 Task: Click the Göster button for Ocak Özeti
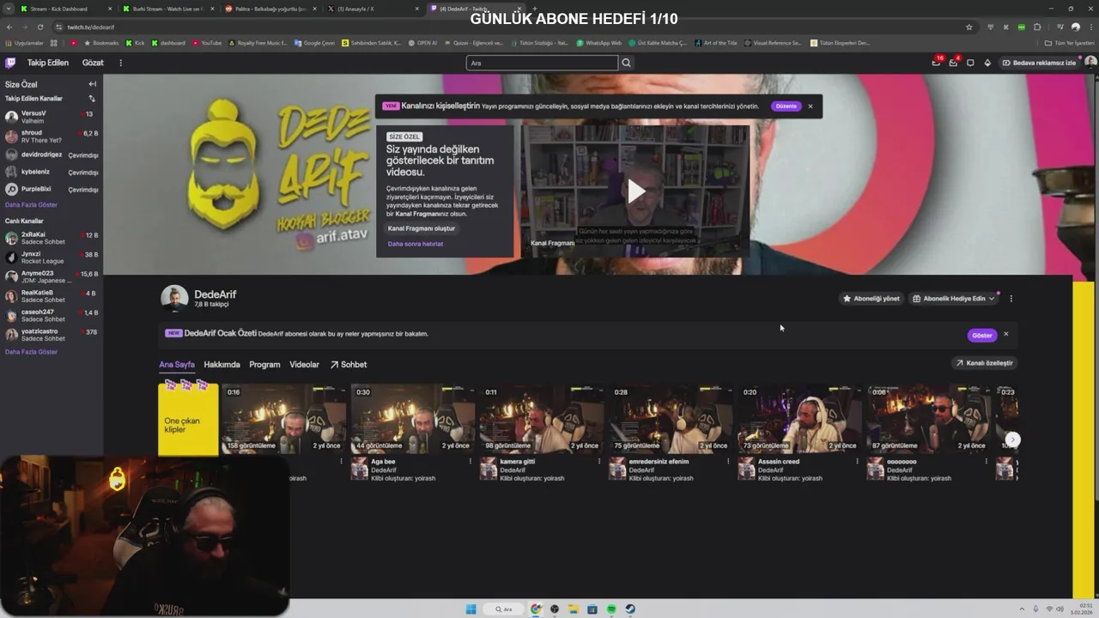click(982, 335)
